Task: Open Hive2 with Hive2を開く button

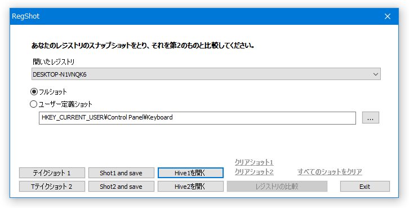Action: (x=190, y=187)
